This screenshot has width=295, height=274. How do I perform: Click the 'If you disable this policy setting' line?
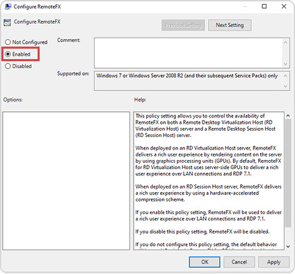(202, 232)
